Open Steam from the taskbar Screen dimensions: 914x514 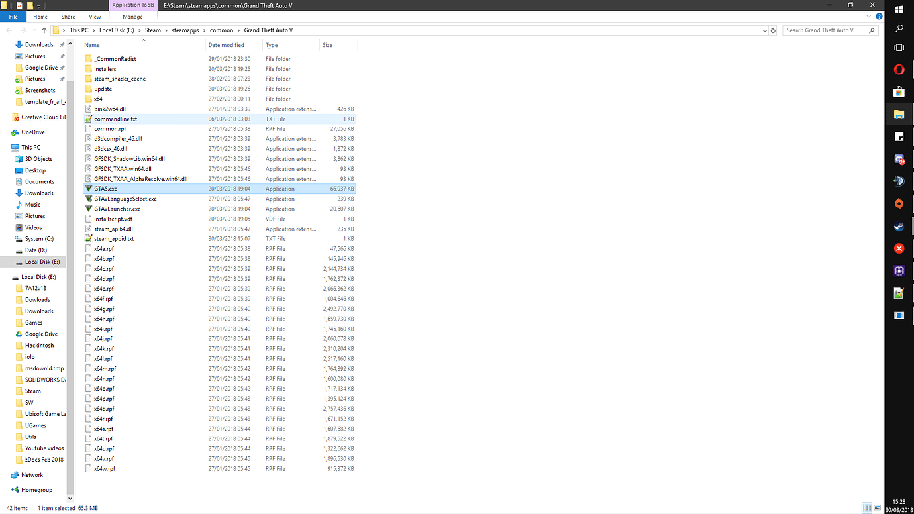899,227
